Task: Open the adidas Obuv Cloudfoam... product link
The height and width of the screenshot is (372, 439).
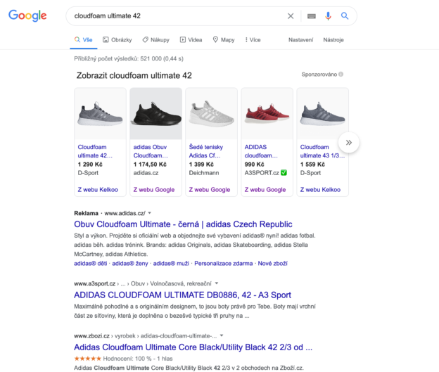Action: pyautogui.click(x=151, y=151)
